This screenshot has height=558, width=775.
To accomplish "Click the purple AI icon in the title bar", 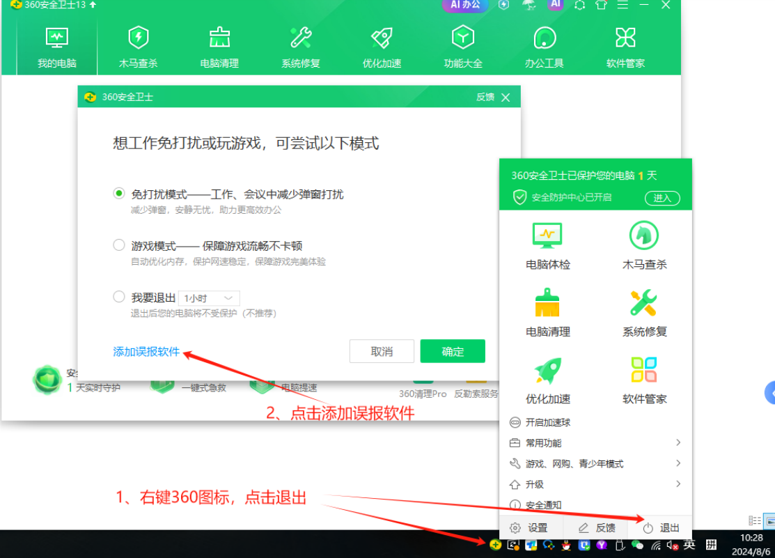I will [x=556, y=4].
